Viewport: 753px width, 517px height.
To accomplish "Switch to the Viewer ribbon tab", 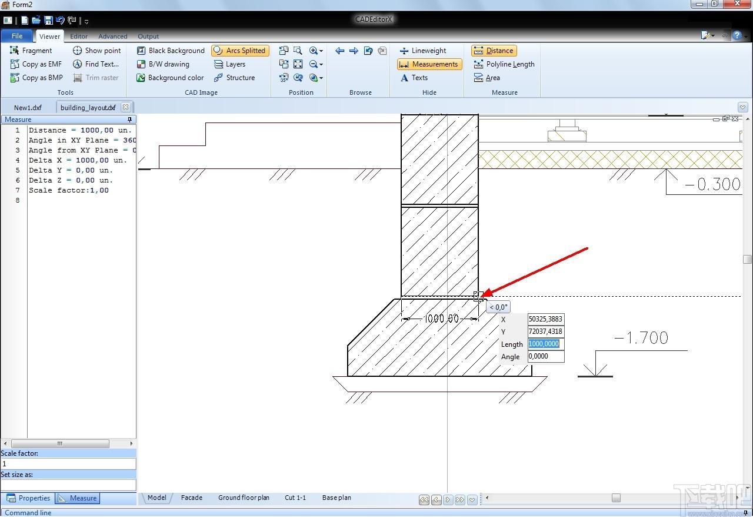I will click(49, 37).
